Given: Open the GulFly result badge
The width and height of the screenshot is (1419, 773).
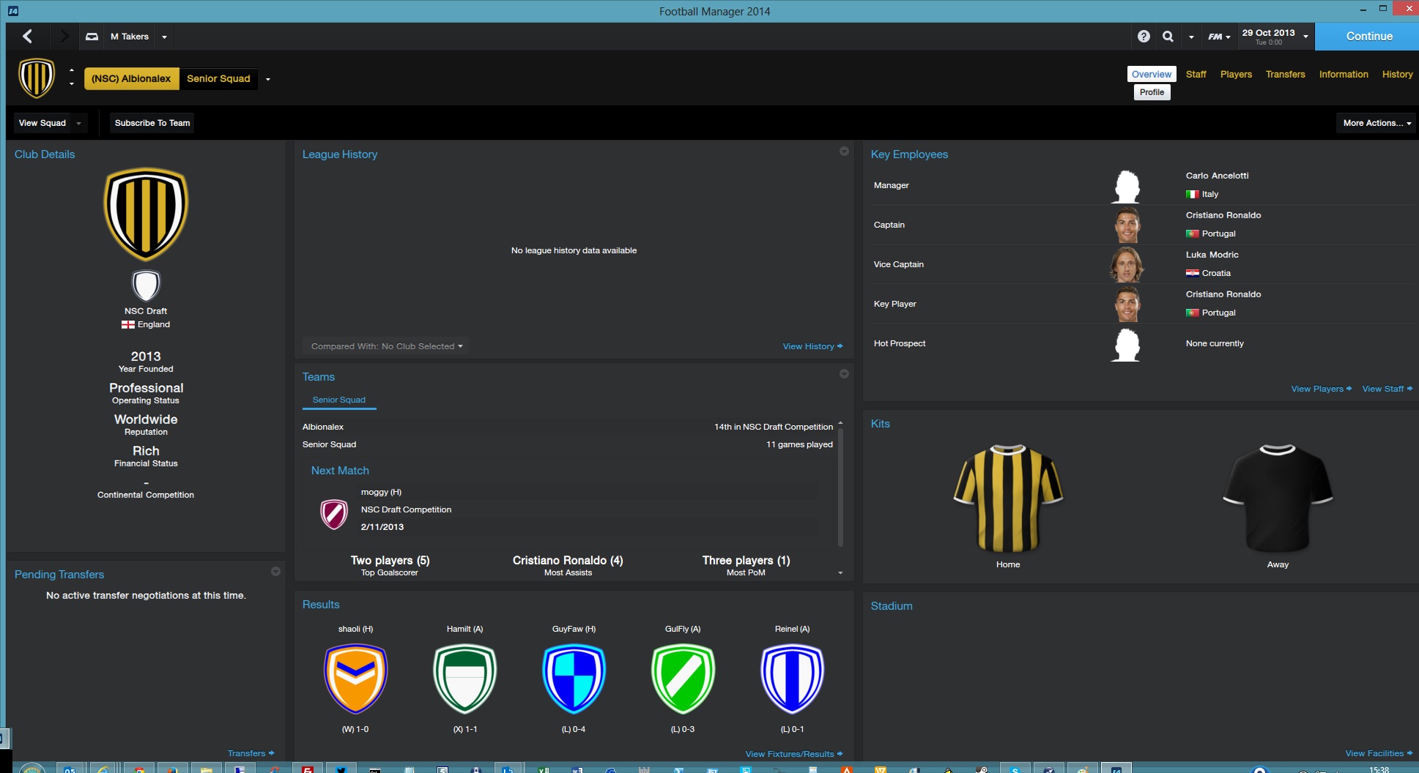Looking at the screenshot, I should (x=683, y=679).
